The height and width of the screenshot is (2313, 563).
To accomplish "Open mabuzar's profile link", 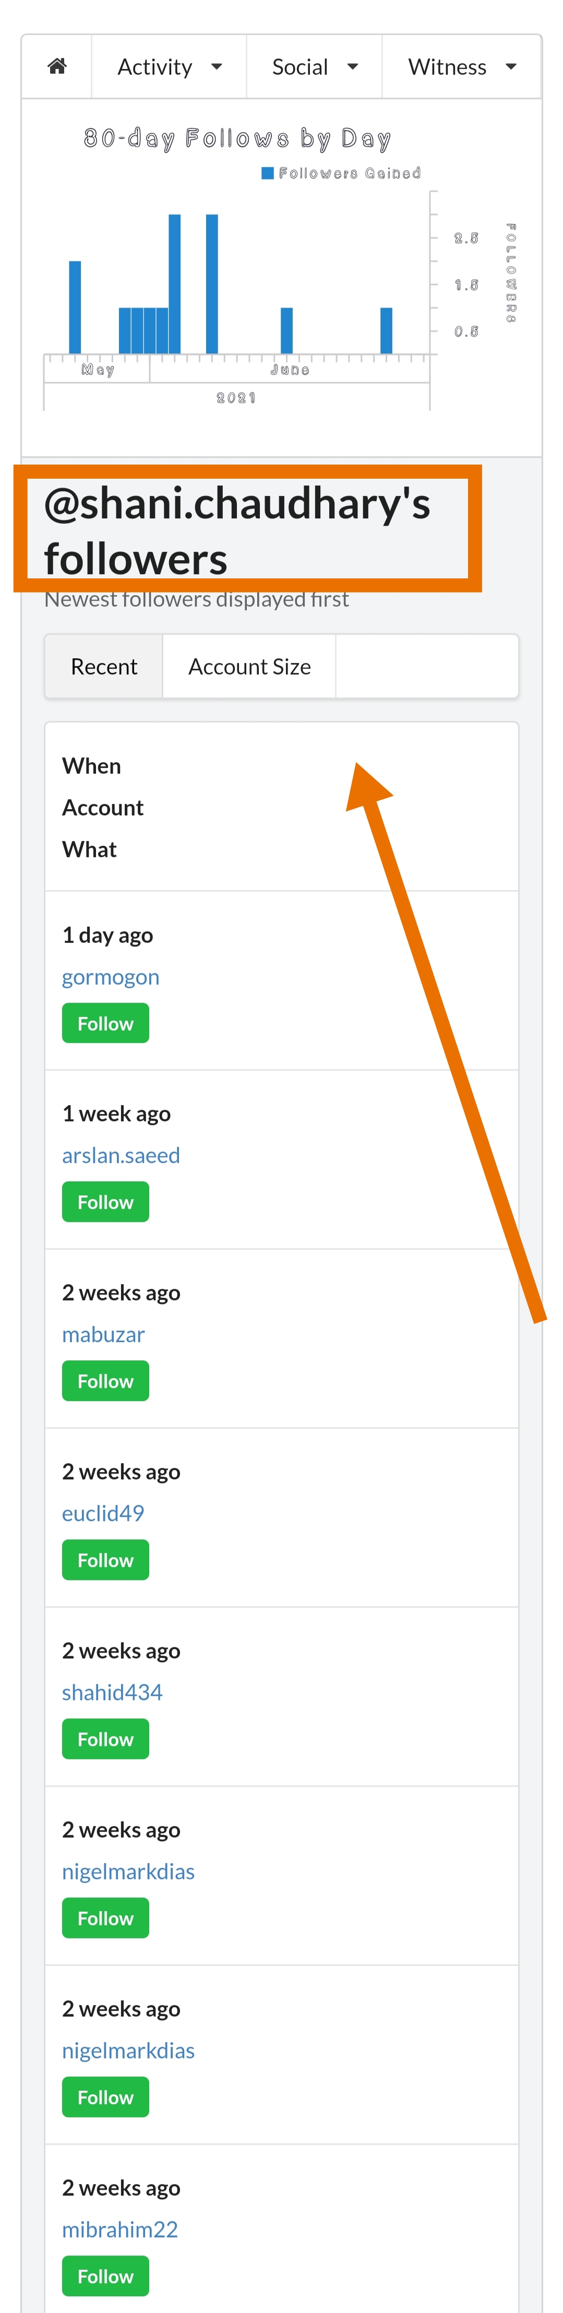I will pos(103,1333).
